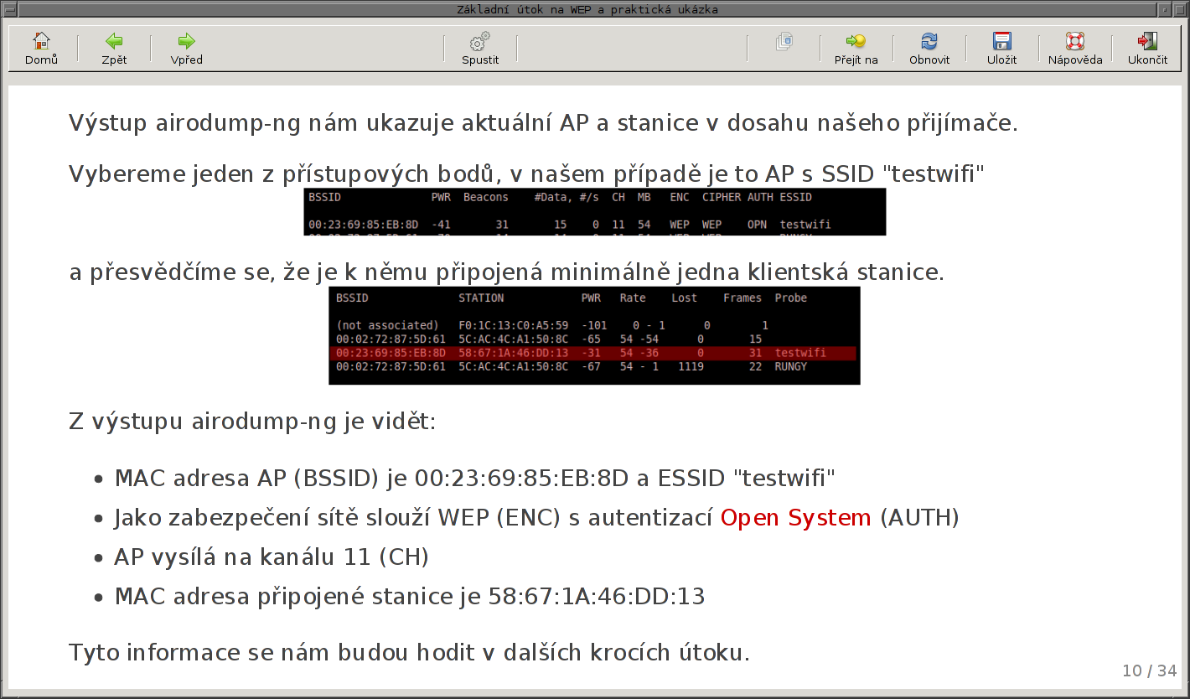Save using the Uložit floppy icon
Screen dimensions: 1190x699
click(1001, 49)
